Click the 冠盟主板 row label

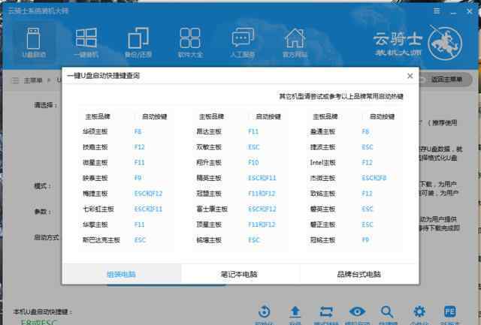[x=209, y=194]
